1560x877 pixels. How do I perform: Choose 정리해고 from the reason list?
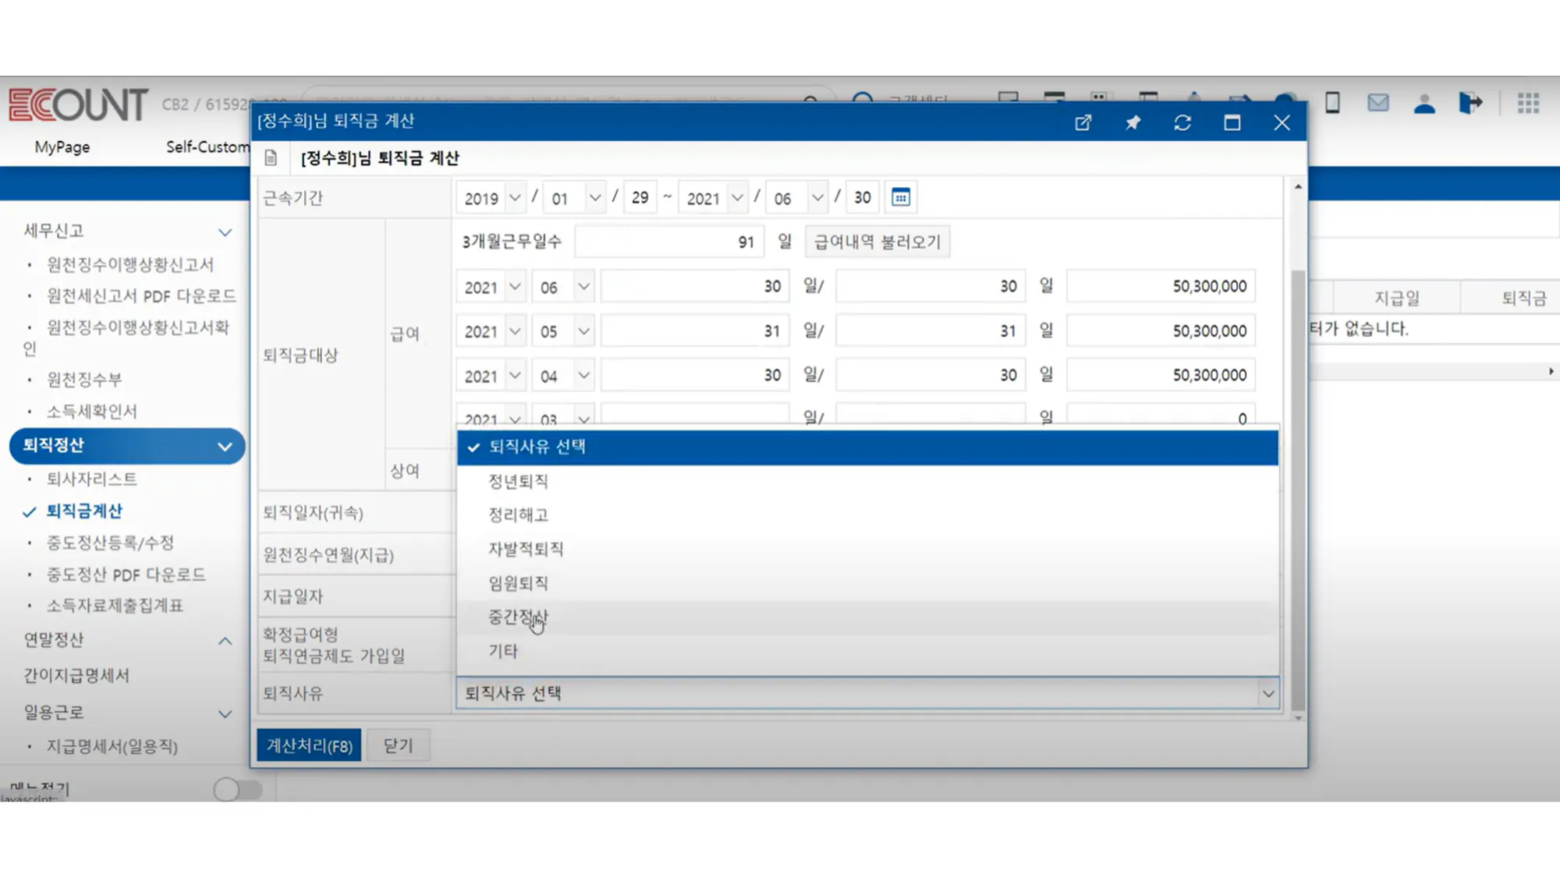point(867,515)
